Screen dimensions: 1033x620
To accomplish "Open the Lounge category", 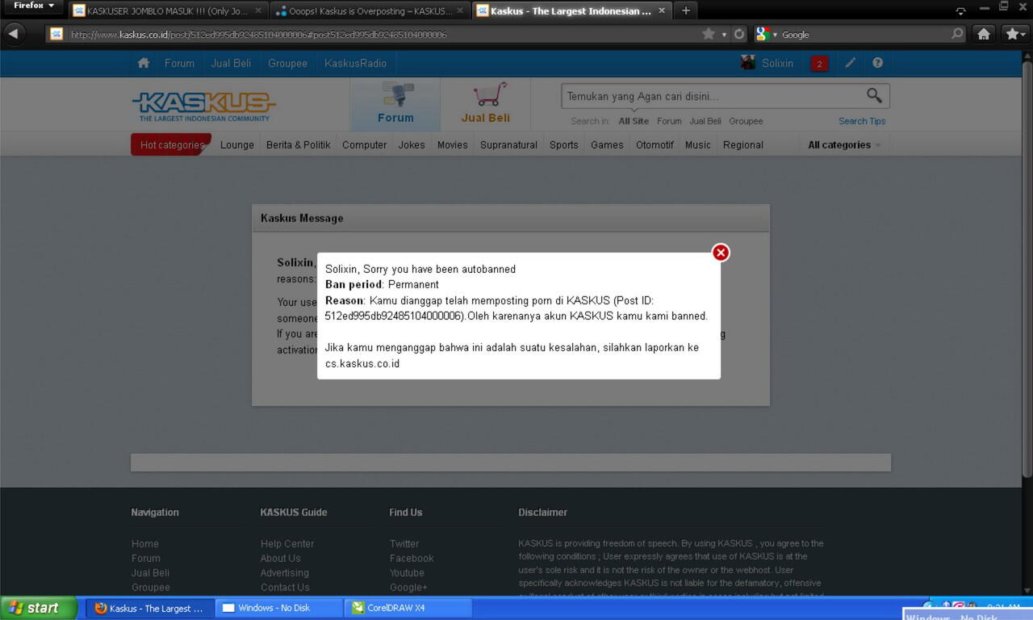I will tap(237, 145).
